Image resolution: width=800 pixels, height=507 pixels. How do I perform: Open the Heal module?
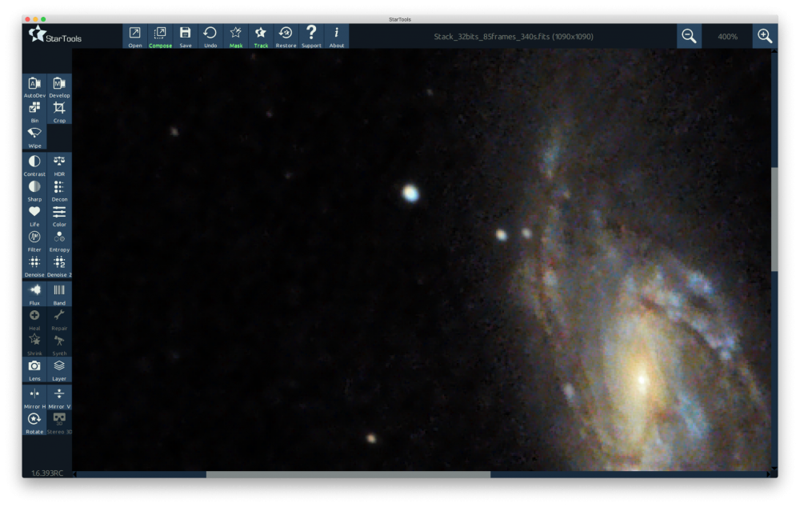pos(34,319)
